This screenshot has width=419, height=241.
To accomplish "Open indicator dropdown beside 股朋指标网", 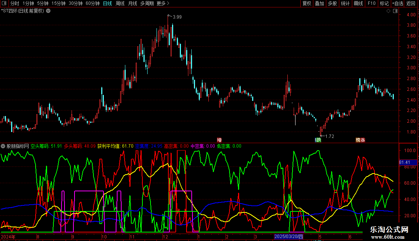I will tap(3, 146).
